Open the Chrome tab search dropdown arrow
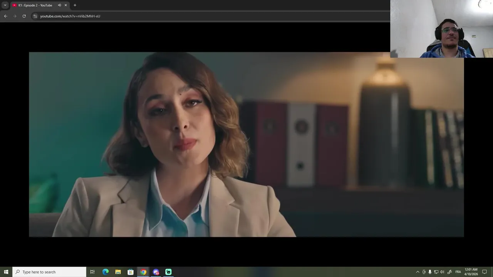The width and height of the screenshot is (493, 277). click(5, 5)
